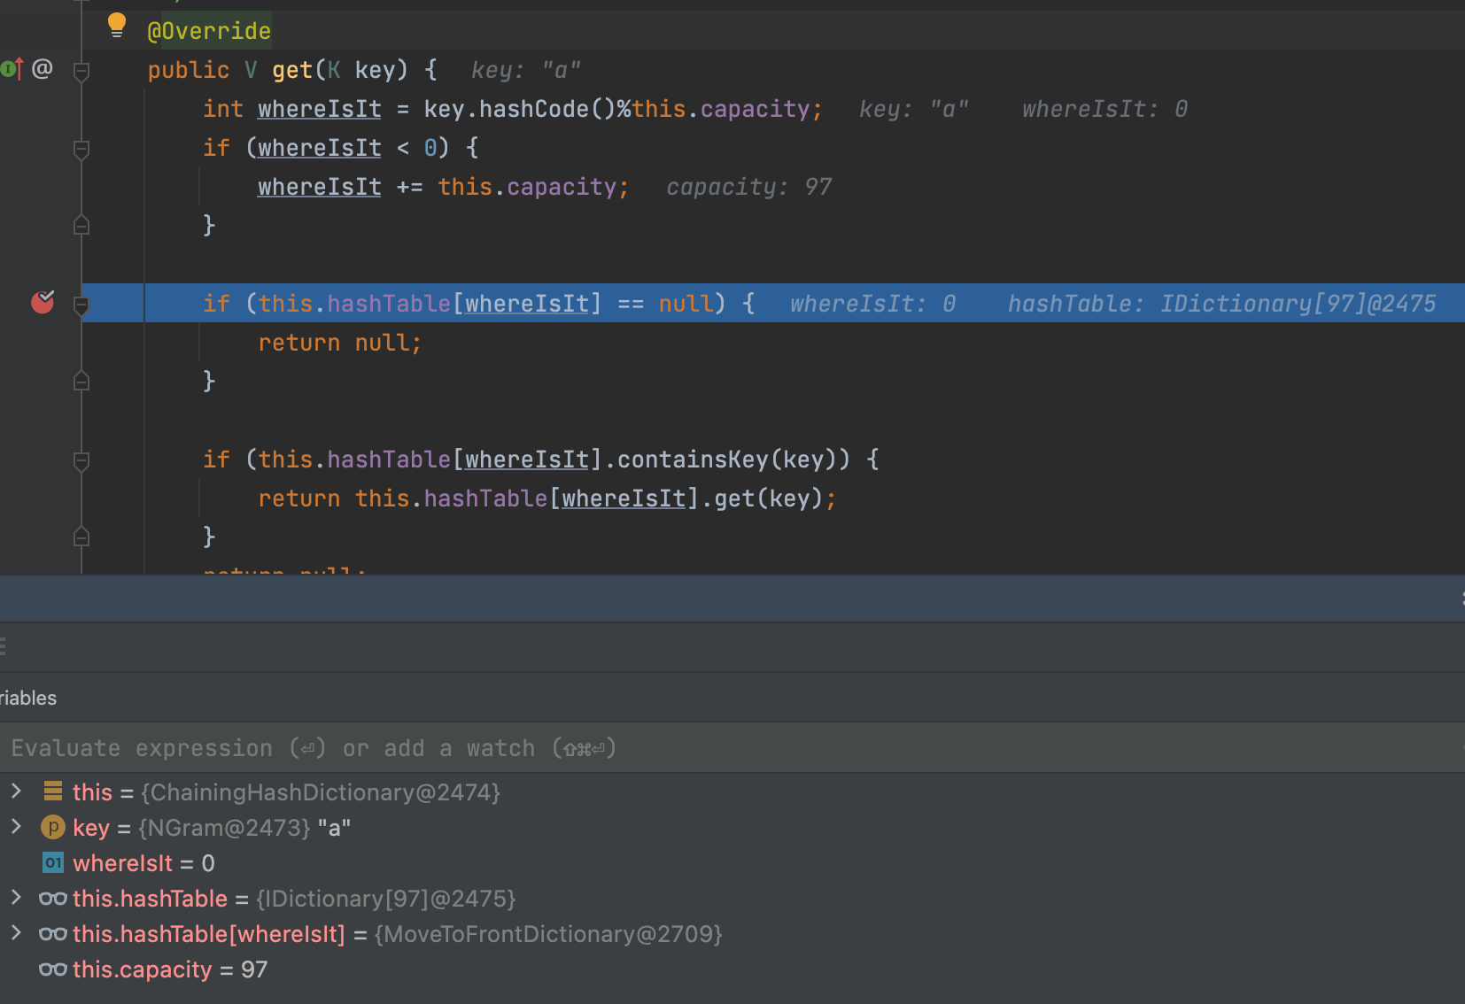
Task: Select the 'this.capacity = 97' watch row
Action: 170,969
